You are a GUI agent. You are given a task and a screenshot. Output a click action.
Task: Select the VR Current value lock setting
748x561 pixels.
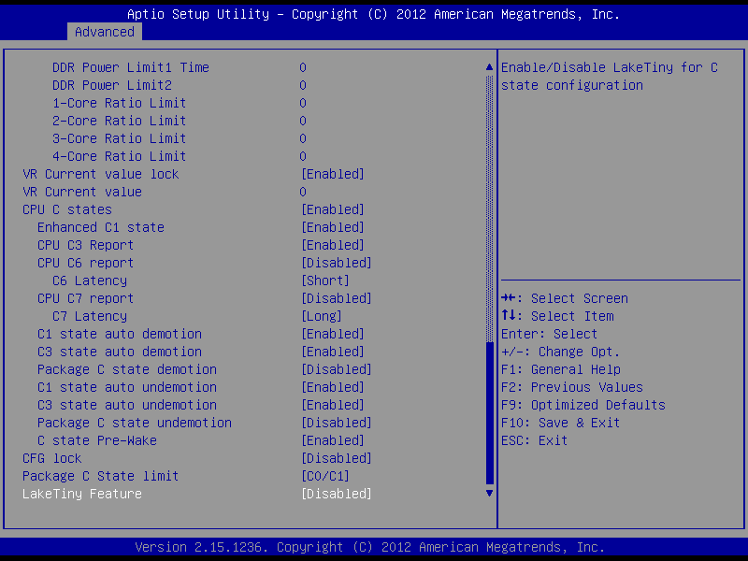click(100, 174)
